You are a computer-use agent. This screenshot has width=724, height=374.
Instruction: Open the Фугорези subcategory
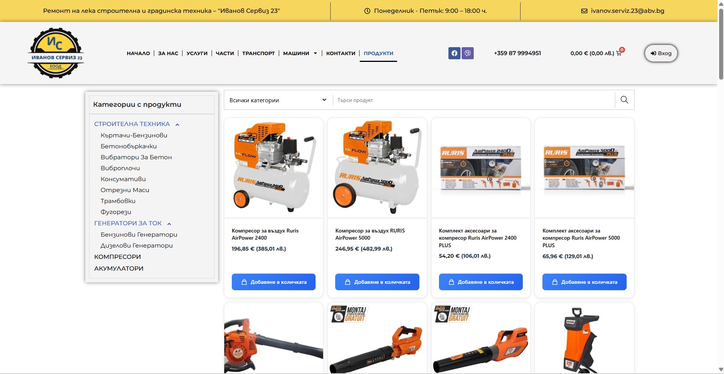coord(116,212)
